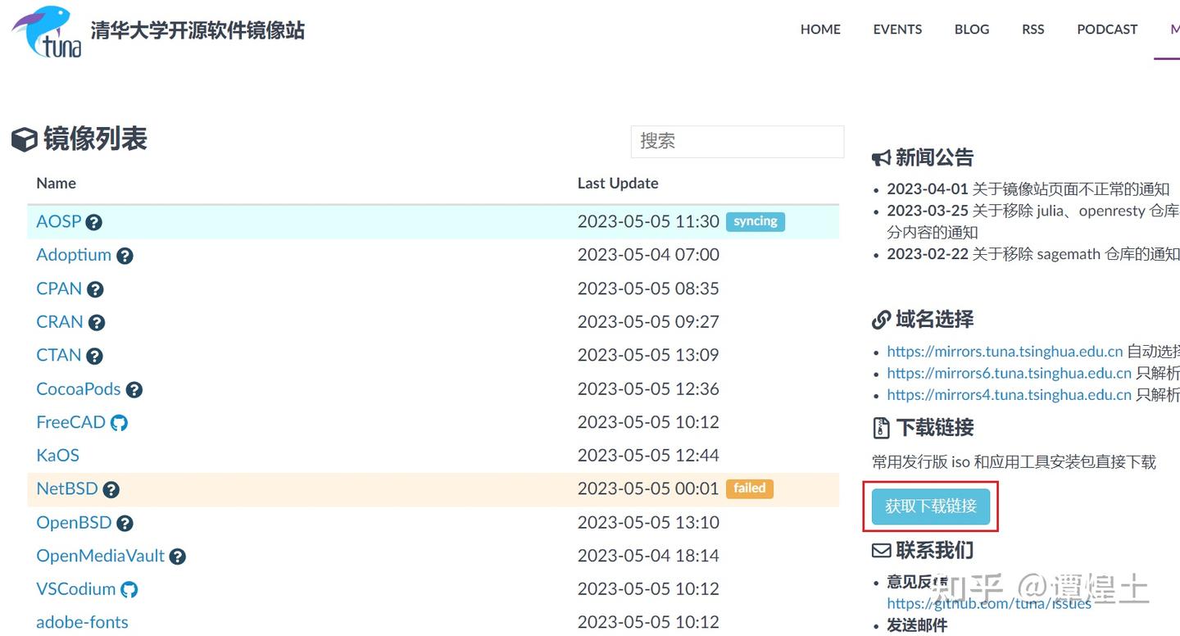The width and height of the screenshot is (1180, 636).
Task: Go to the EVENTS page
Action: click(897, 30)
